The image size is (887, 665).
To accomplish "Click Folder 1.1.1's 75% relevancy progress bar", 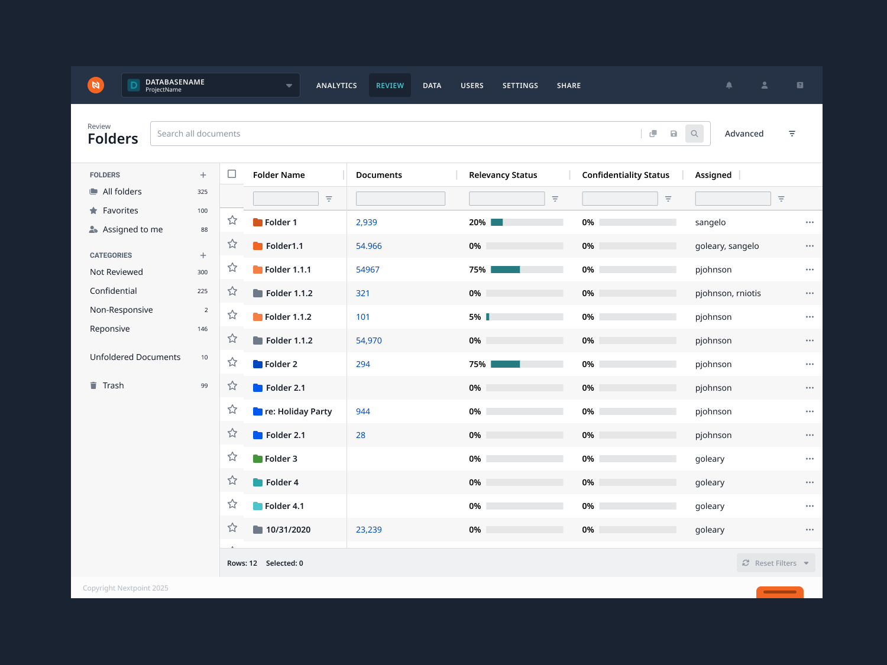I will click(x=527, y=270).
